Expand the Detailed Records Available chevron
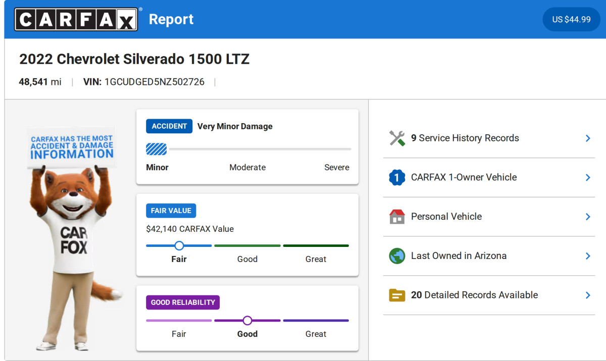The width and height of the screenshot is (606, 361). (588, 295)
